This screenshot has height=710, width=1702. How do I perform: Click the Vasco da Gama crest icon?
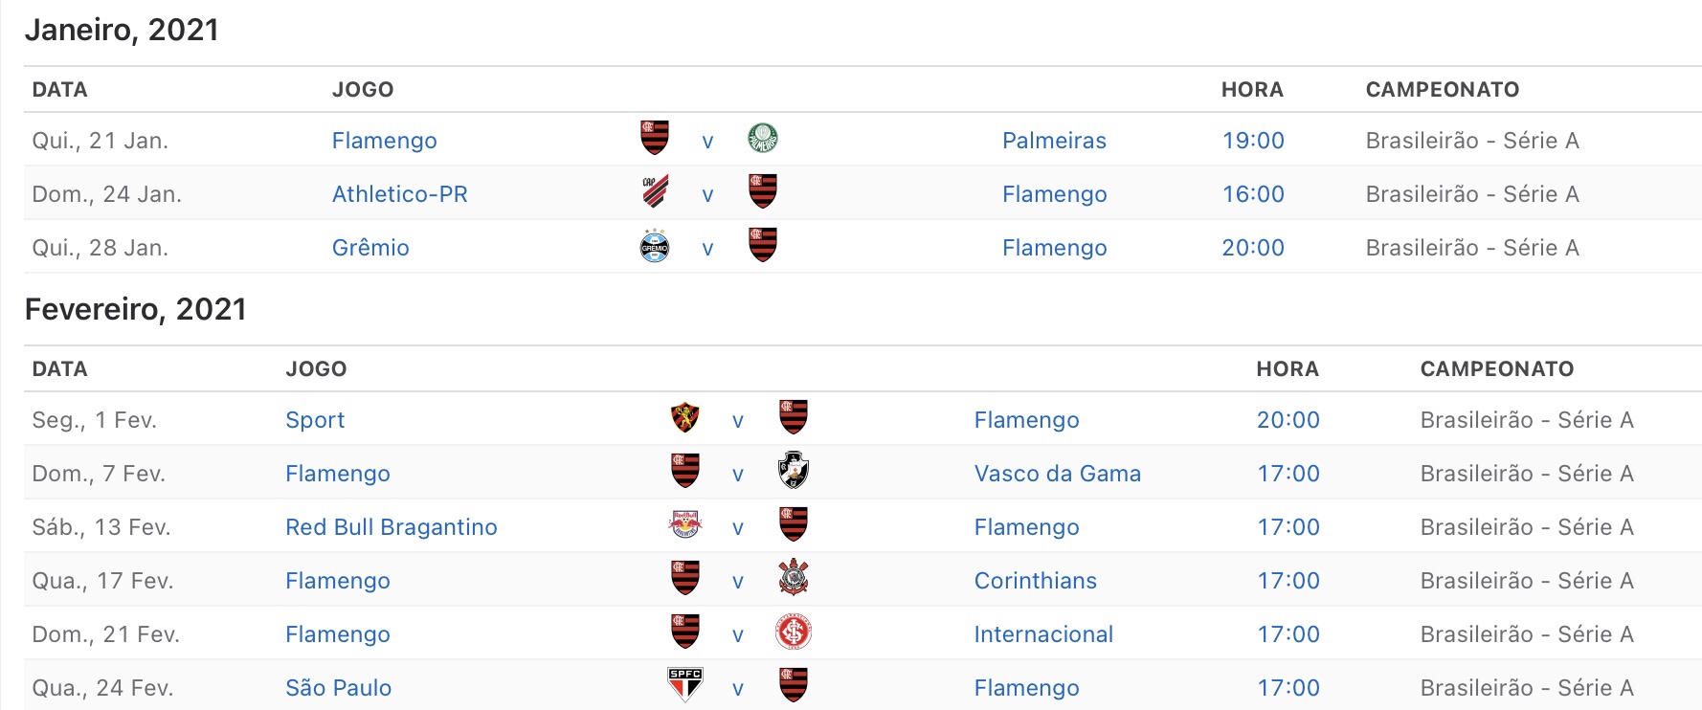pyautogui.click(x=794, y=471)
